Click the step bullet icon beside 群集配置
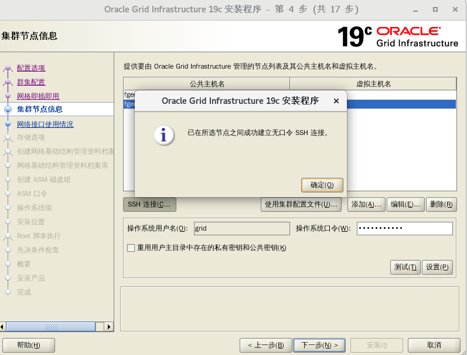The width and height of the screenshot is (467, 355). [x=8, y=82]
